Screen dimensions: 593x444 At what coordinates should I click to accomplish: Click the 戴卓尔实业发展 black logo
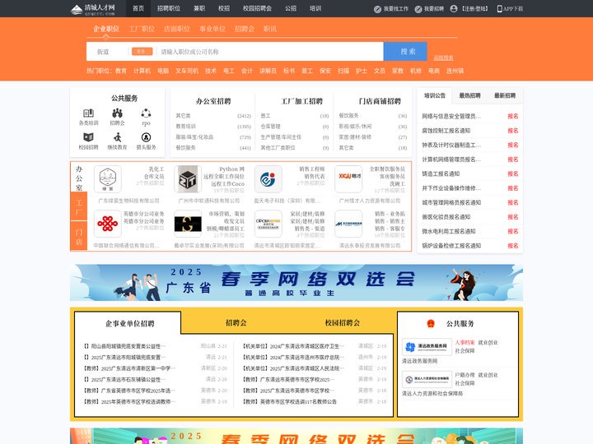[188, 224]
